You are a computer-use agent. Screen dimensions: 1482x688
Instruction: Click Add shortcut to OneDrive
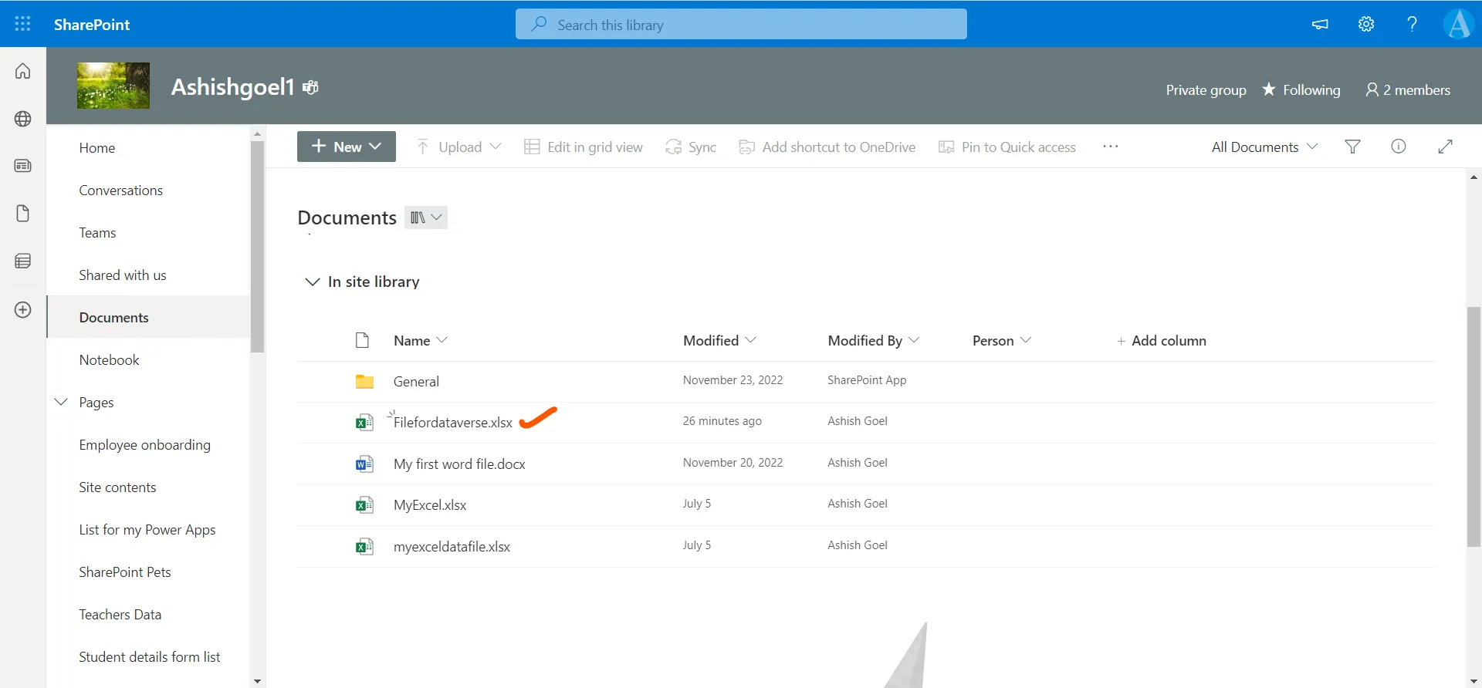(x=827, y=147)
